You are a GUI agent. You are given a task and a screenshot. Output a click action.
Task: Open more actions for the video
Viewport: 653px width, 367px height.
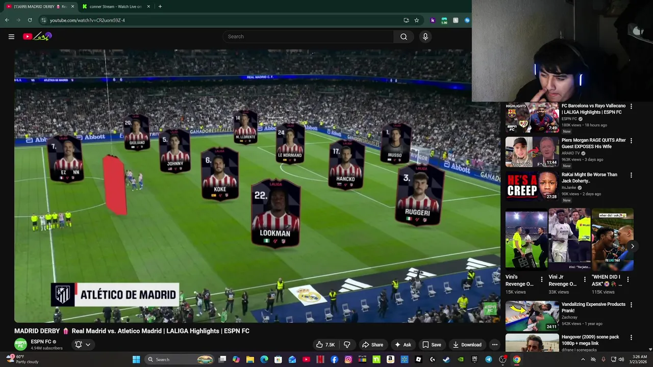pyautogui.click(x=494, y=345)
